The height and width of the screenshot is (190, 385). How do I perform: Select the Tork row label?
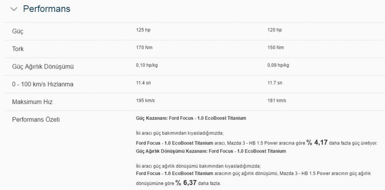tap(18, 49)
